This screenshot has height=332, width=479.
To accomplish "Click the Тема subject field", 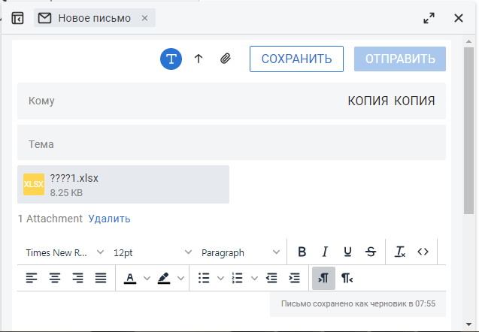I will click(232, 143).
